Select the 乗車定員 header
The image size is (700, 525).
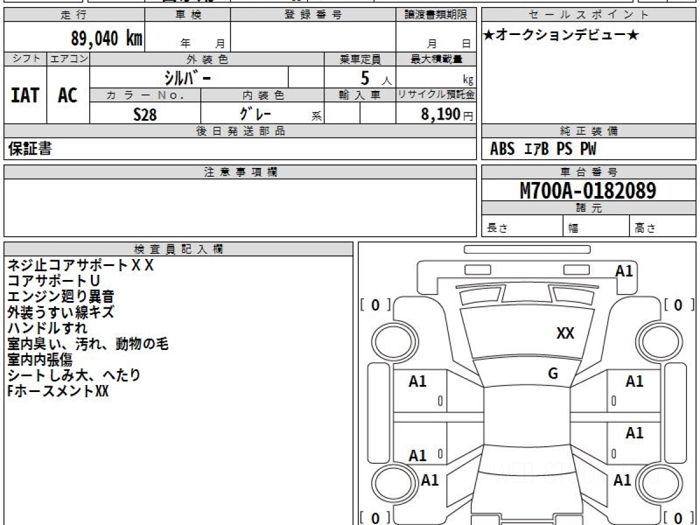(360, 59)
